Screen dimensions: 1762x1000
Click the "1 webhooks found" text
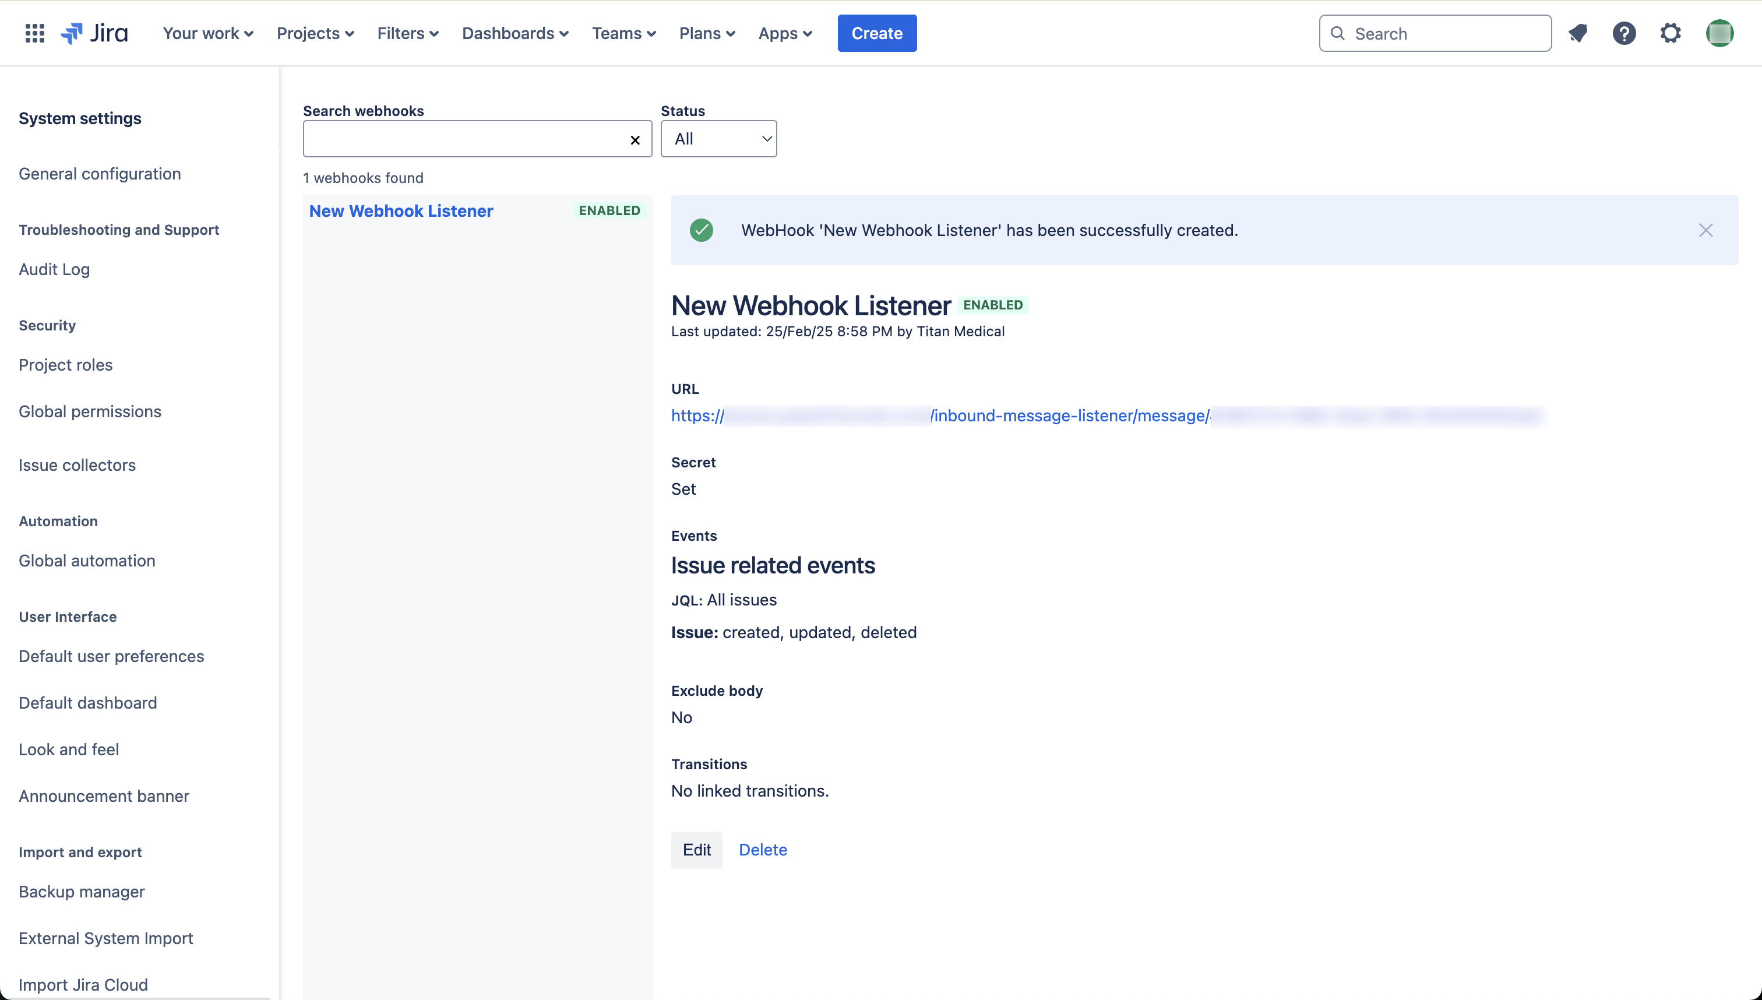(x=363, y=178)
